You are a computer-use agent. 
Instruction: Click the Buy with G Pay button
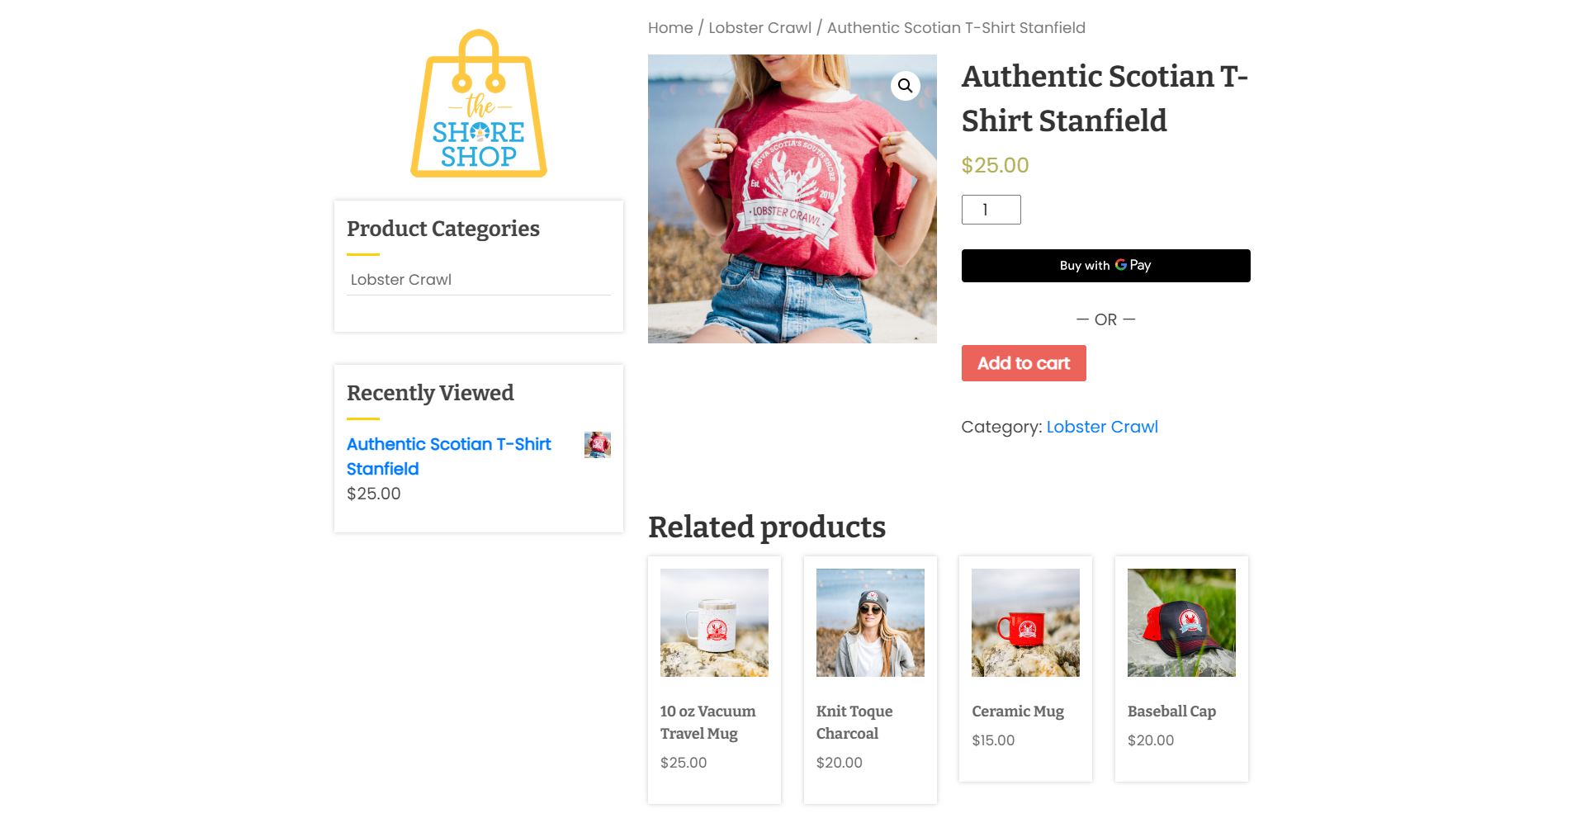(x=1105, y=266)
